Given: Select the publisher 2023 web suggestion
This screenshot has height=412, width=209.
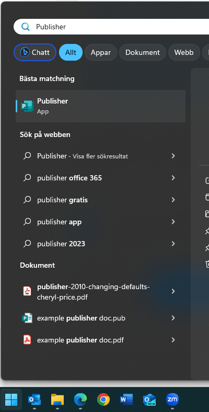Looking at the screenshot, I should click(100, 244).
